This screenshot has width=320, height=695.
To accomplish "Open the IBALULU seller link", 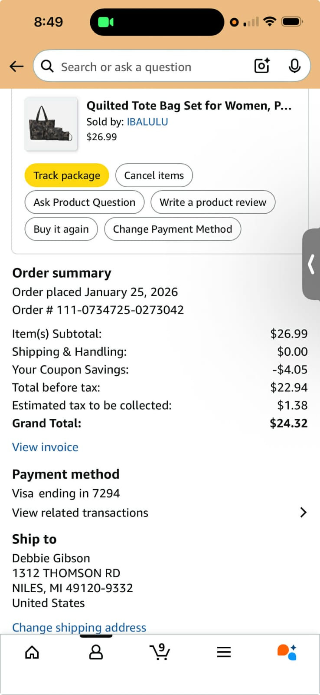I will click(x=147, y=122).
